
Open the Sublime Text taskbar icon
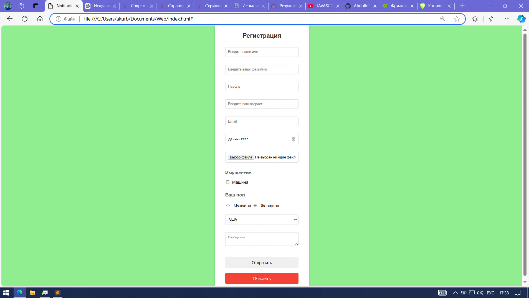pyautogui.click(x=58, y=293)
